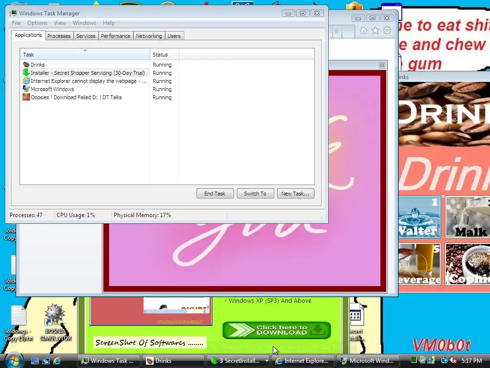490x368 pixels.
Task: Open BOSNIA SIMULATOR desktop shortcut
Action: pyautogui.click(x=56, y=322)
